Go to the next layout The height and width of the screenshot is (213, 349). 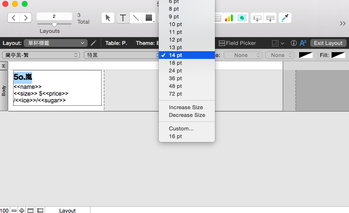click(x=26, y=18)
